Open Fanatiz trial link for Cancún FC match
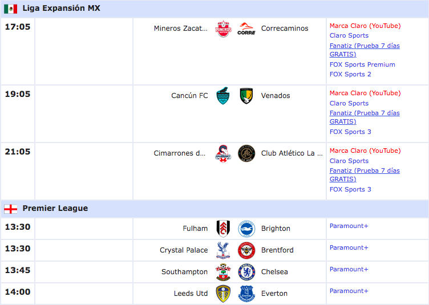 (x=365, y=117)
